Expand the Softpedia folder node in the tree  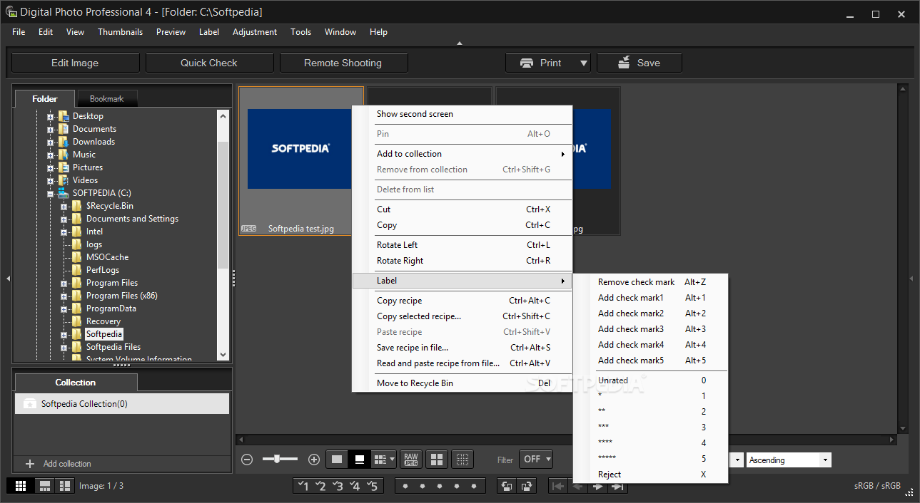point(64,335)
